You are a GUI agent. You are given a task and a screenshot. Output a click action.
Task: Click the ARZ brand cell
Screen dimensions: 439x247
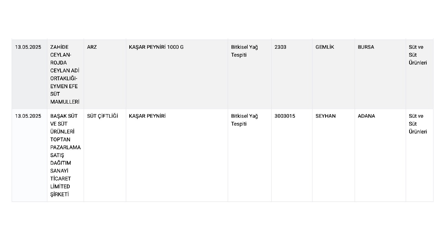(105, 74)
